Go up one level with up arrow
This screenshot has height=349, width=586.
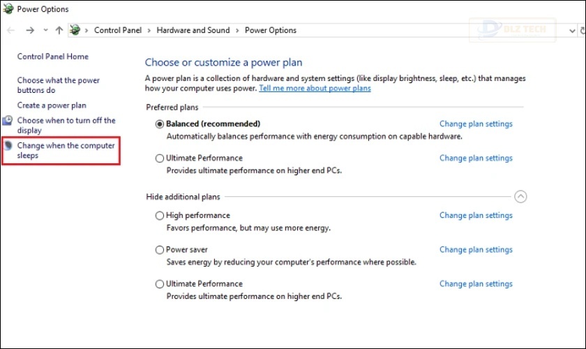pos(59,31)
